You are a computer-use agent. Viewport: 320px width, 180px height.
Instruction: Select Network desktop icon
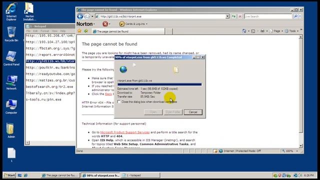pos(11,82)
